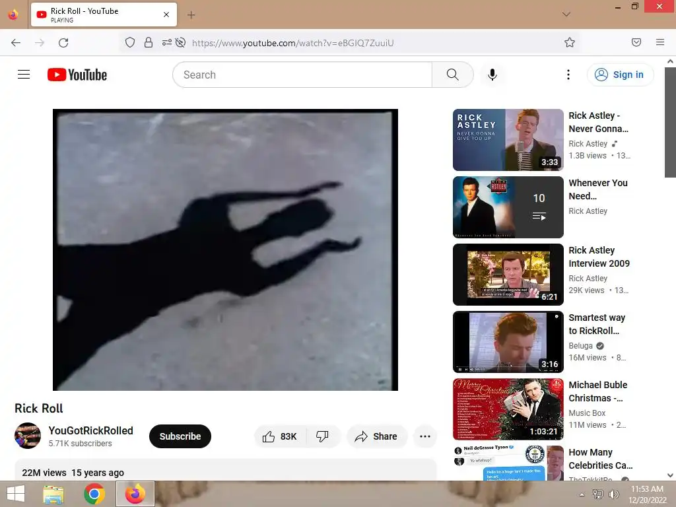Click Music Box channel name

point(587,413)
